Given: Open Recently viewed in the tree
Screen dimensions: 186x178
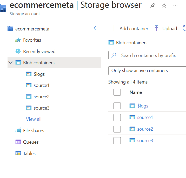Looking at the screenshot, I should 39,52.
